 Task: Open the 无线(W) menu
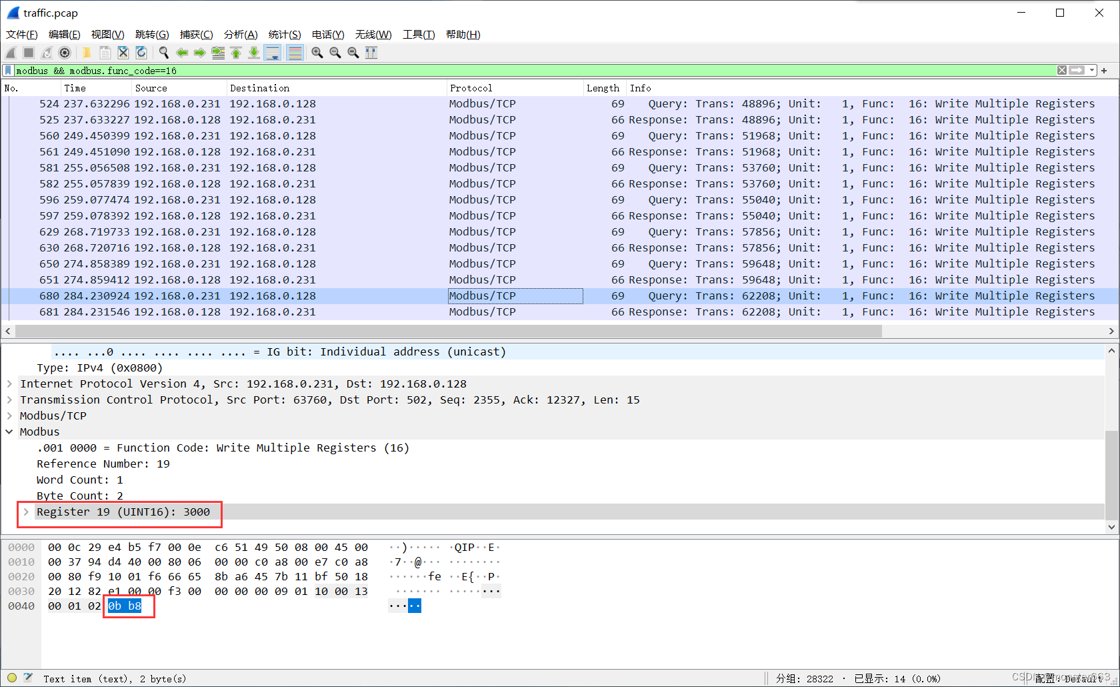pos(373,35)
